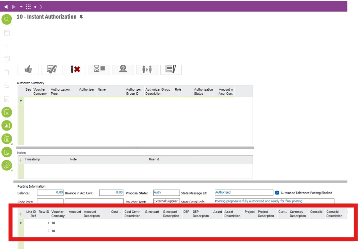Click the Duplicate icon in left sidebar
358x249 pixels.
[x=7, y=59]
